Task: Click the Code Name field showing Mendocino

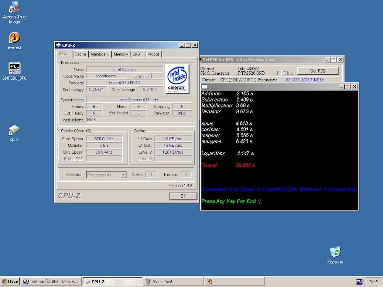Action: [106, 76]
